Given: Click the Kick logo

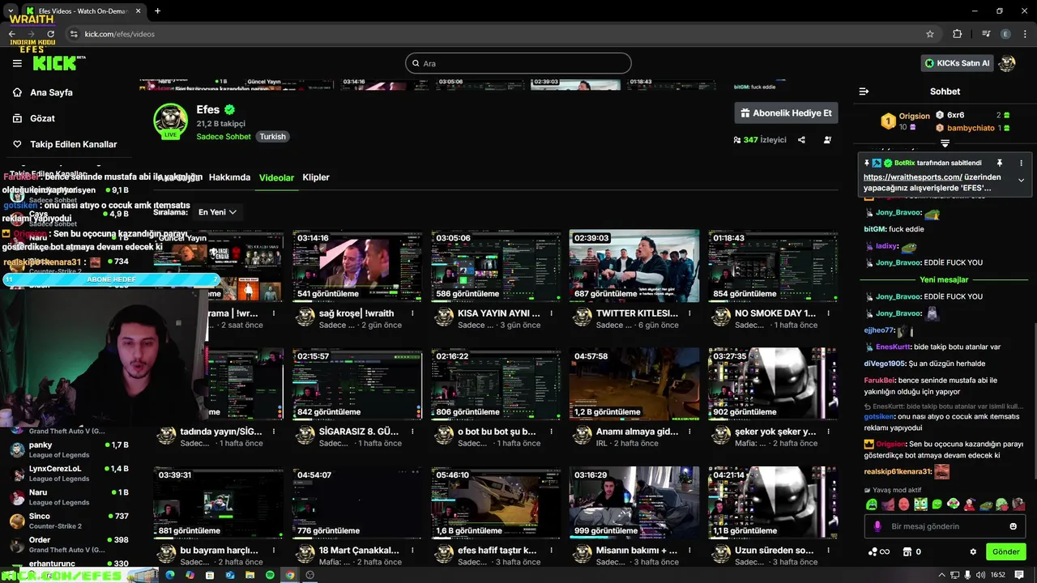Looking at the screenshot, I should click(x=54, y=63).
